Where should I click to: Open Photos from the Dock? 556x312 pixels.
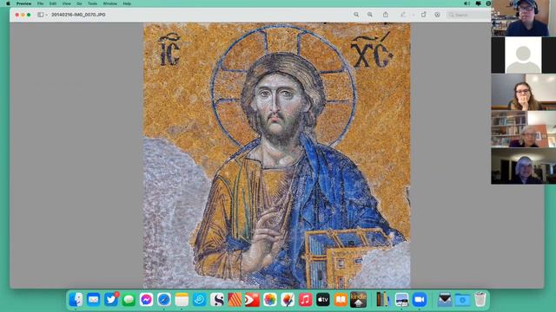[x=270, y=300]
